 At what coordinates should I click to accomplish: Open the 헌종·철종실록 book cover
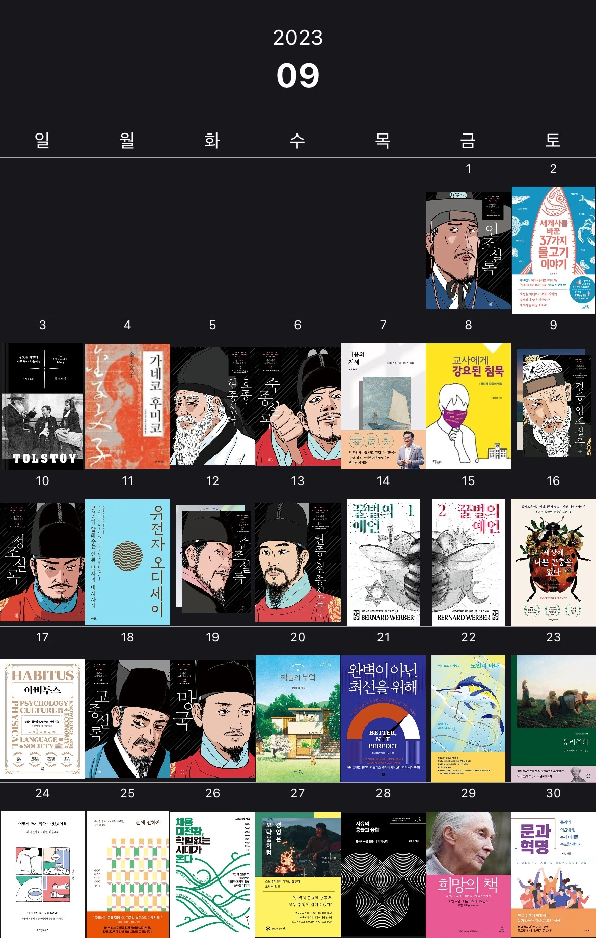point(298,562)
